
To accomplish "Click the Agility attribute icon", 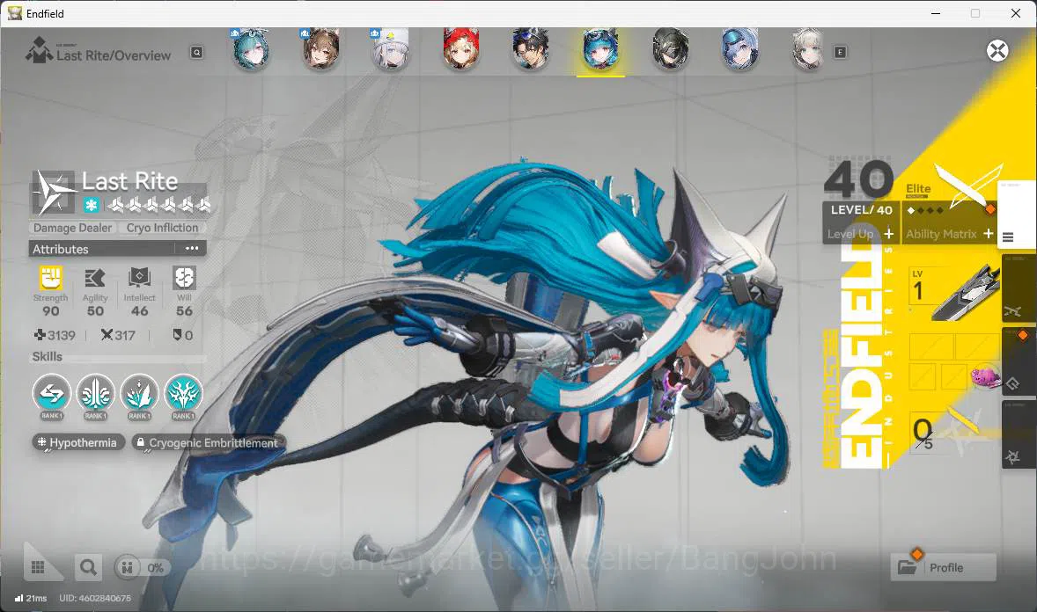I will pos(94,278).
